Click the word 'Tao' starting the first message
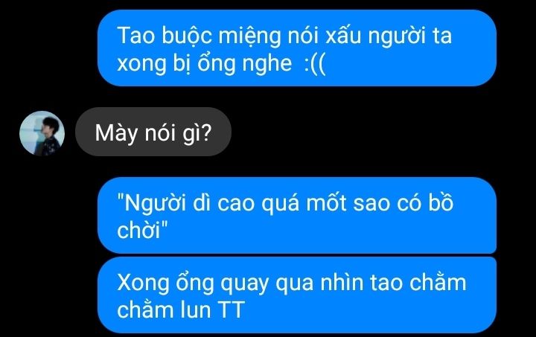This screenshot has height=337, width=536. (x=136, y=36)
